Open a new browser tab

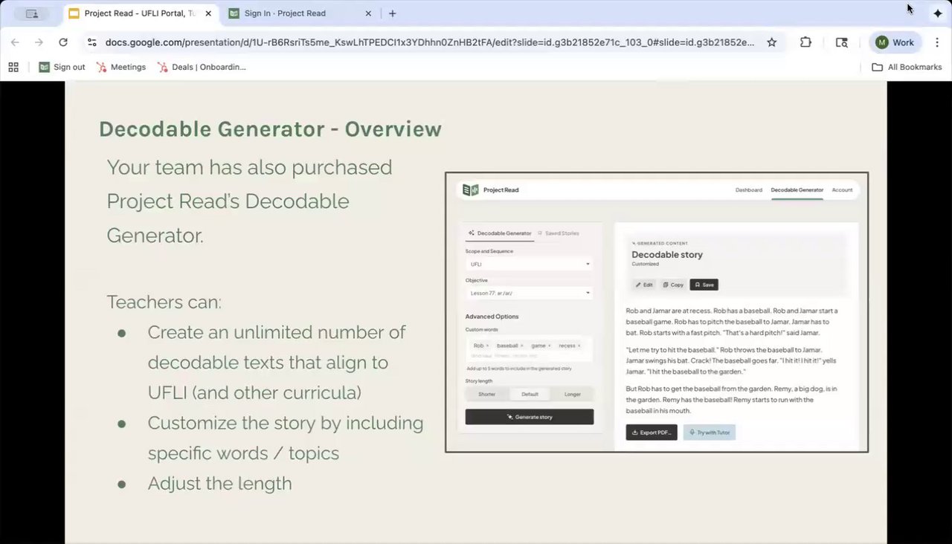(x=393, y=13)
